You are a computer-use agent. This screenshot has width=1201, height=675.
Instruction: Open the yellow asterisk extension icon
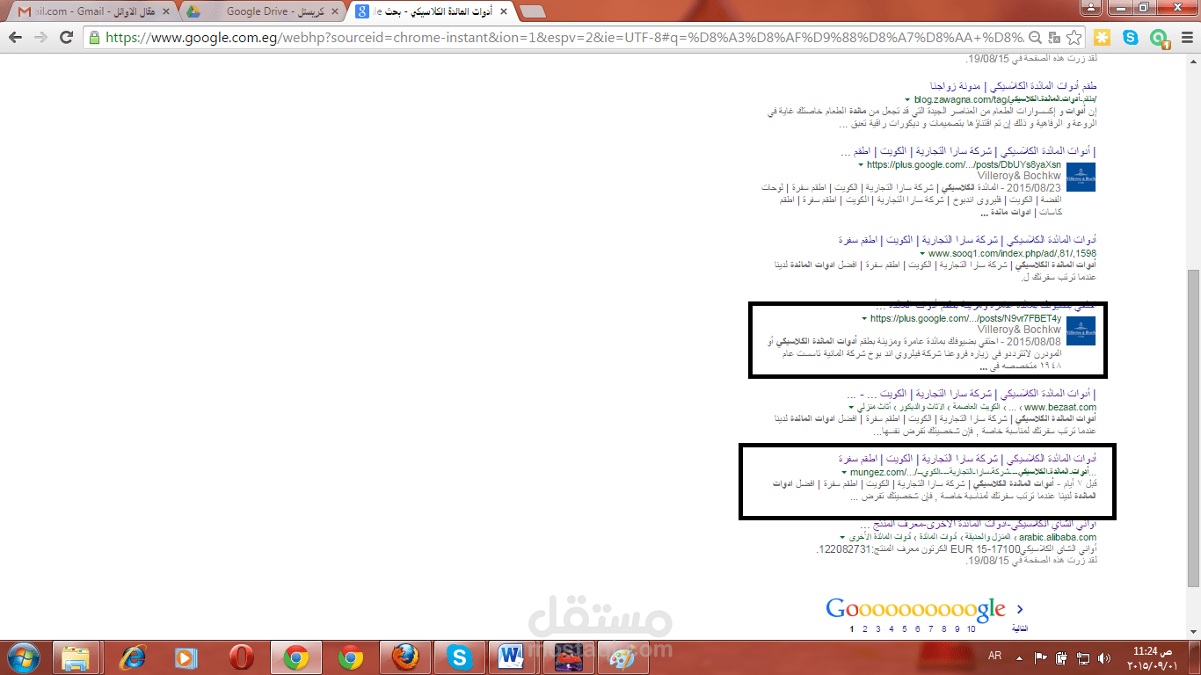1102,38
